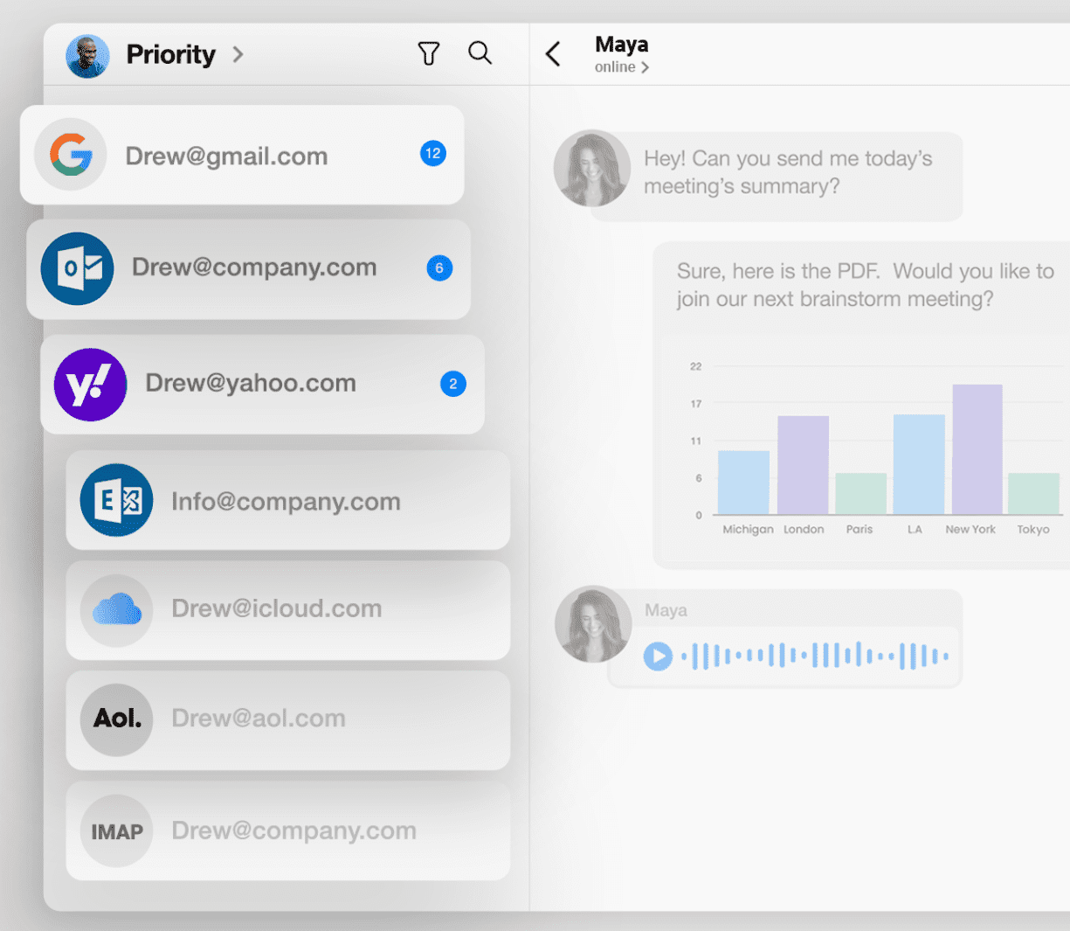Image resolution: width=1070 pixels, height=931 pixels.
Task: Click the Tokyo label on the chart
Action: [1033, 530]
